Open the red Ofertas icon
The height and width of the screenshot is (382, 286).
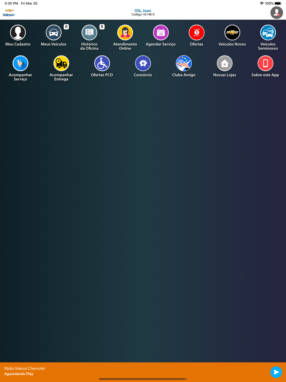pyautogui.click(x=196, y=32)
